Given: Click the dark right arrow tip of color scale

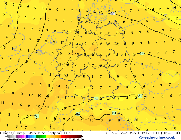Looking at the screenshot, I should 82,136.
